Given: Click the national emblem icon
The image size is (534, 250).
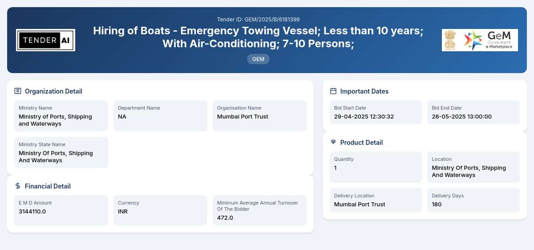Looking at the screenshot, I should point(450,40).
